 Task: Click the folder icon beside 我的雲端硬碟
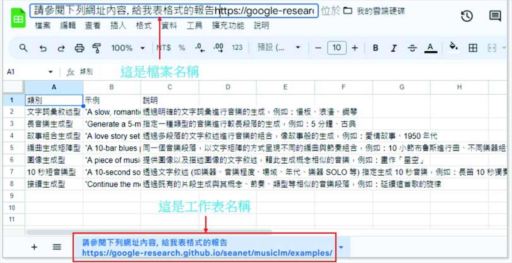(x=348, y=11)
